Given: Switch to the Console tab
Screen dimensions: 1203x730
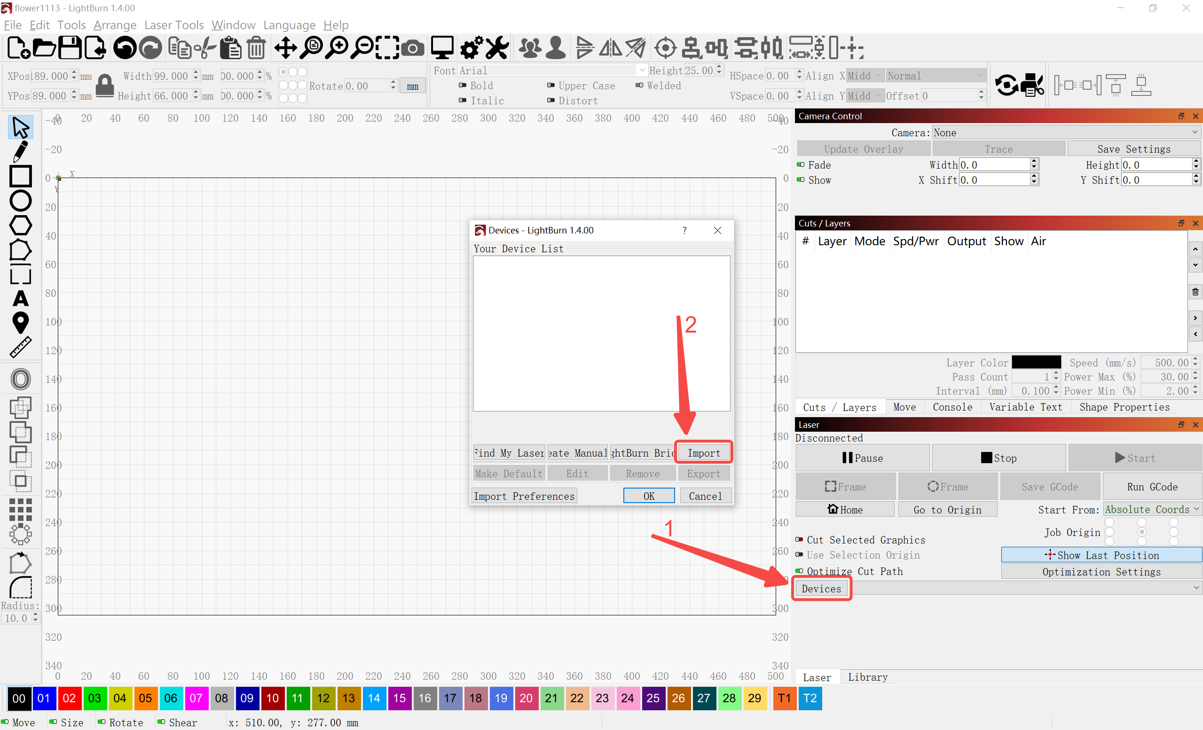Looking at the screenshot, I should (952, 407).
